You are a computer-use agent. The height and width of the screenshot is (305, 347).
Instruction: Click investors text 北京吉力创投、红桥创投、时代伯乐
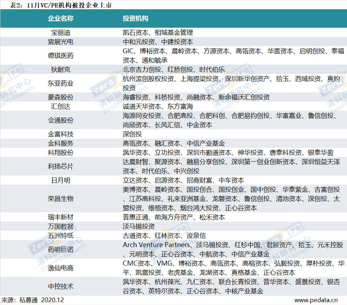tap(174, 70)
